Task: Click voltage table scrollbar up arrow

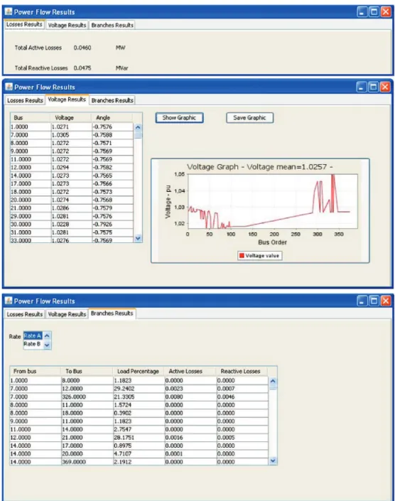Action: point(138,127)
